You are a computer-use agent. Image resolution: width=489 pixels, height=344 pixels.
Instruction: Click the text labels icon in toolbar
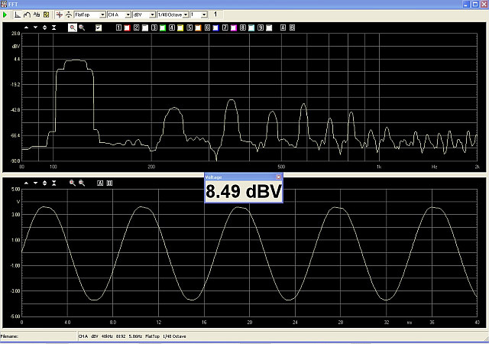[37, 15]
